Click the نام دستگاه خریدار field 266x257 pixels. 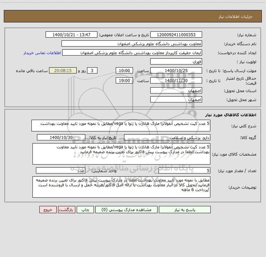[132, 43]
